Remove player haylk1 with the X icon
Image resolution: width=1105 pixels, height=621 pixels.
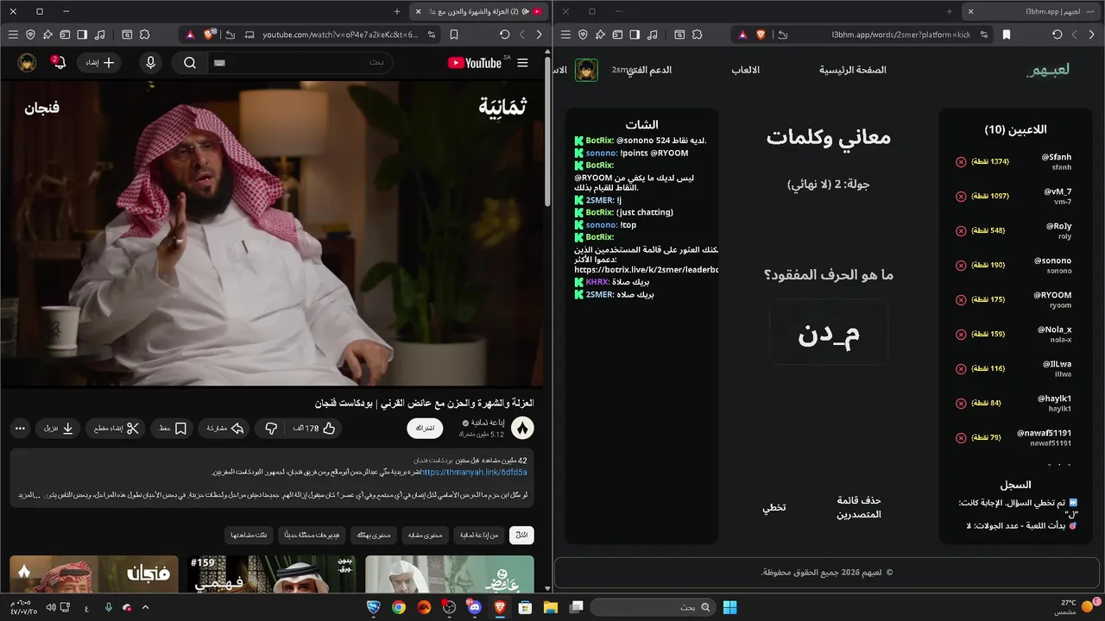pos(961,404)
